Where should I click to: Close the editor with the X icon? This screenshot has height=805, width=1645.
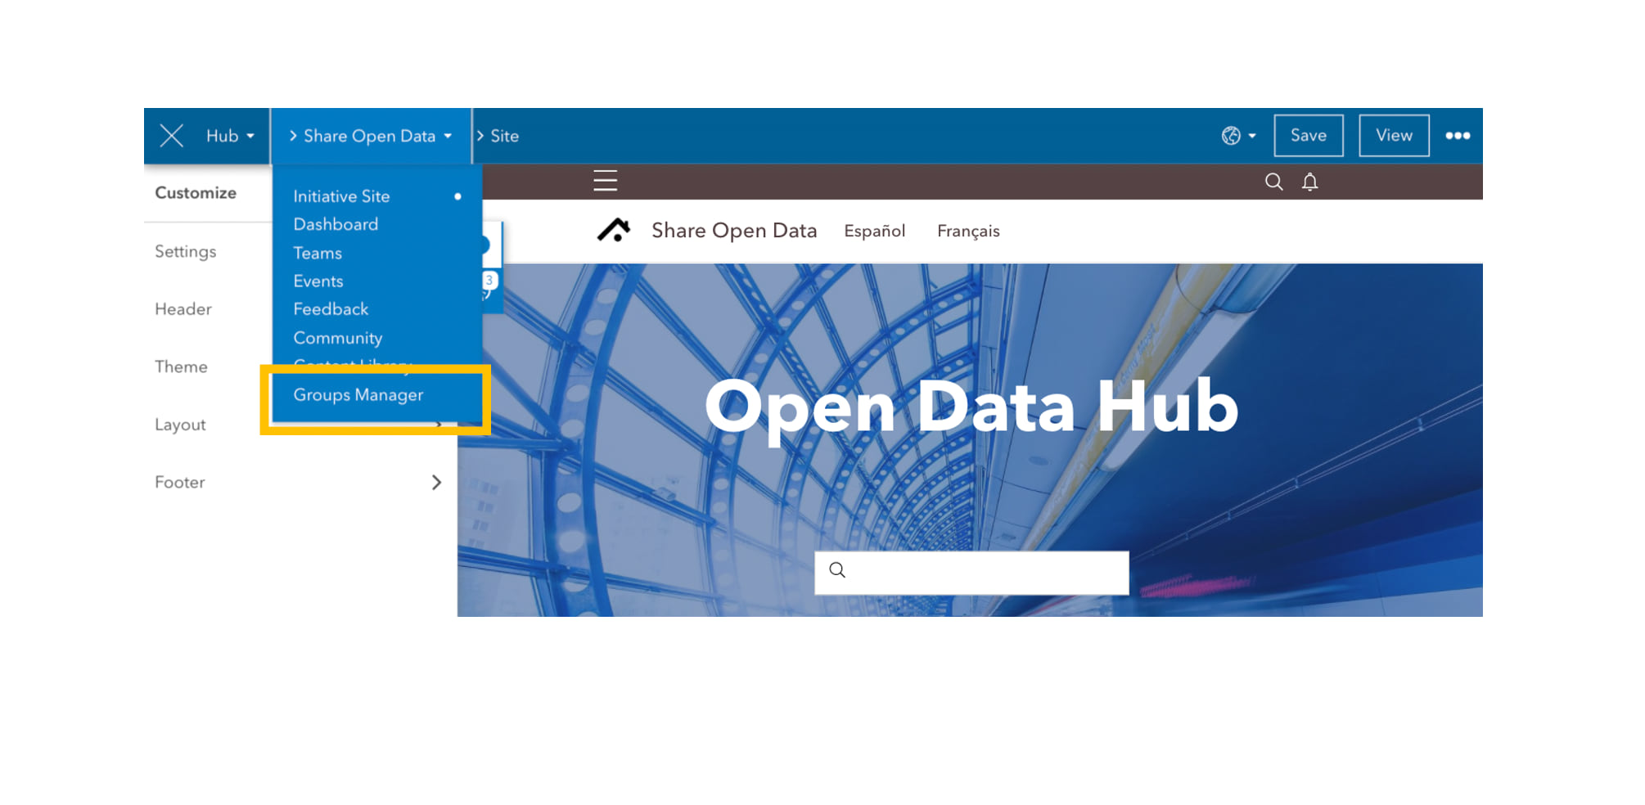coord(172,136)
